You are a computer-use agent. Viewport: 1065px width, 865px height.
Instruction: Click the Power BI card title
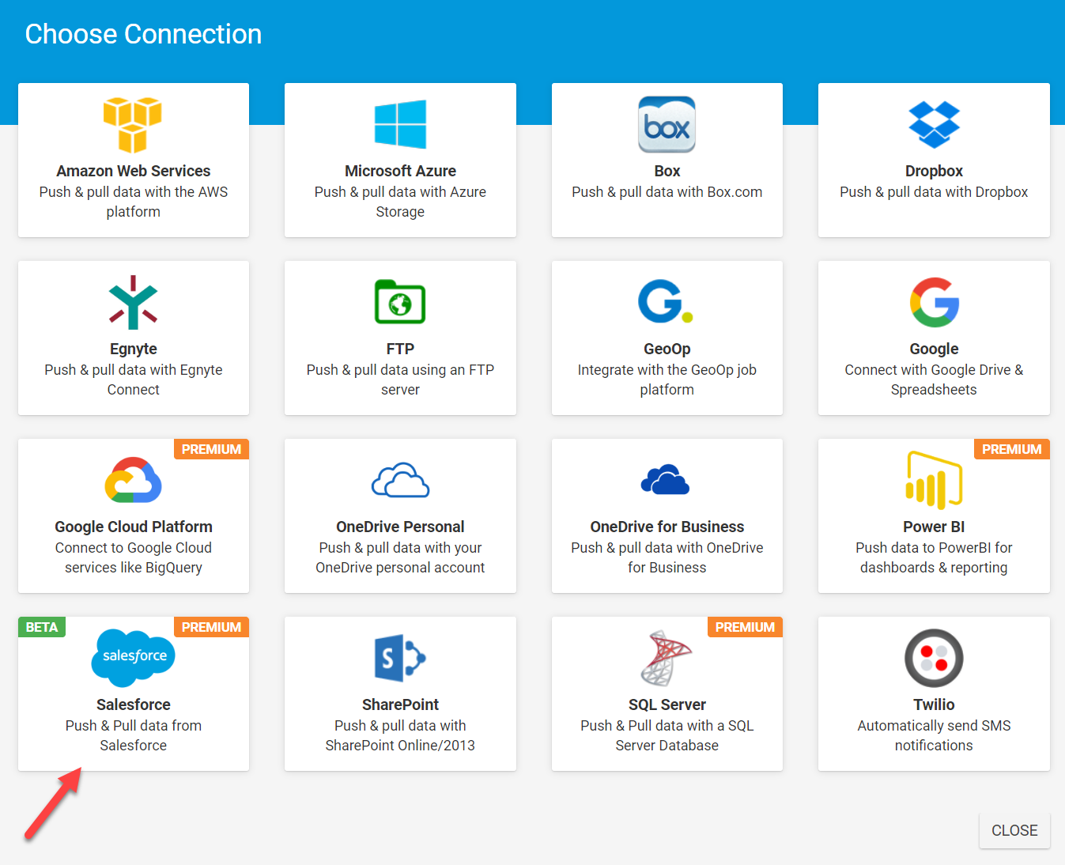click(934, 527)
